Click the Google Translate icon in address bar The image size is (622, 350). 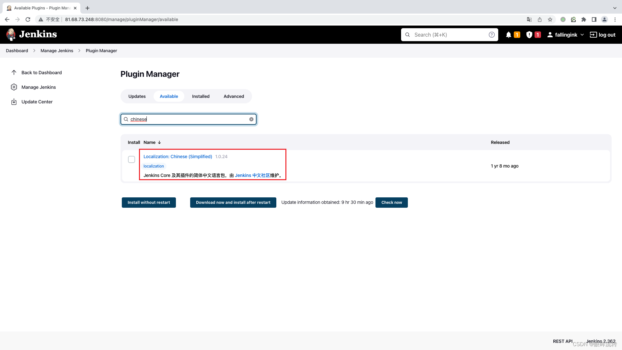click(x=529, y=19)
